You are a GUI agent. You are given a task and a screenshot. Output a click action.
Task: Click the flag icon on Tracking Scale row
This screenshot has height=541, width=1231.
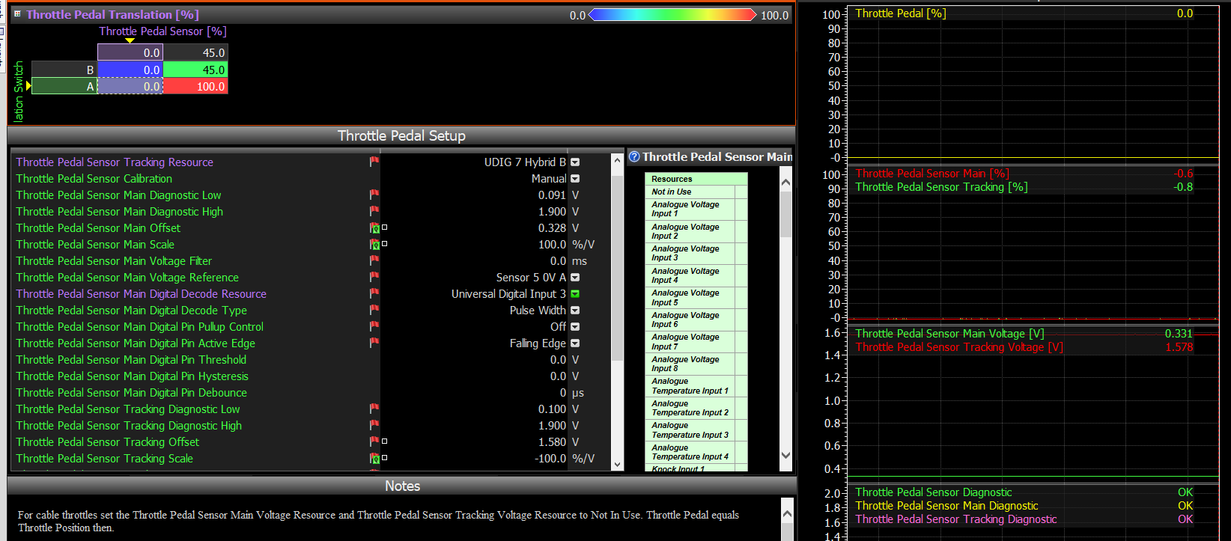click(374, 458)
